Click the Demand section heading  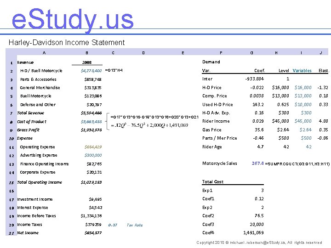point(211,62)
